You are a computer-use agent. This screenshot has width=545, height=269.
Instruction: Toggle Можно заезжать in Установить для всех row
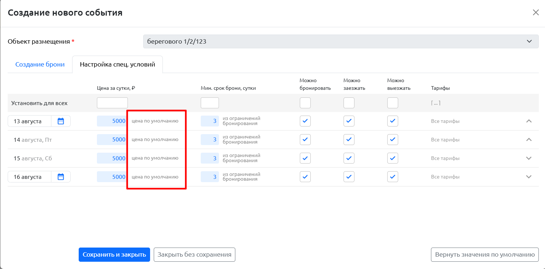coord(349,103)
